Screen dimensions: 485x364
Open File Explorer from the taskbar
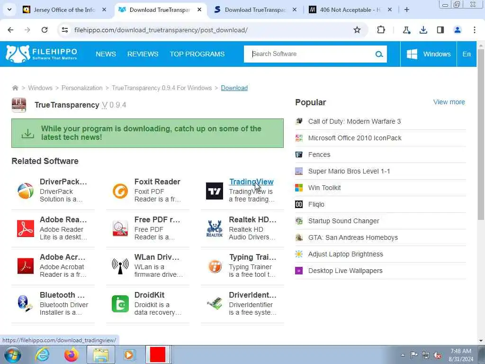(x=101, y=355)
